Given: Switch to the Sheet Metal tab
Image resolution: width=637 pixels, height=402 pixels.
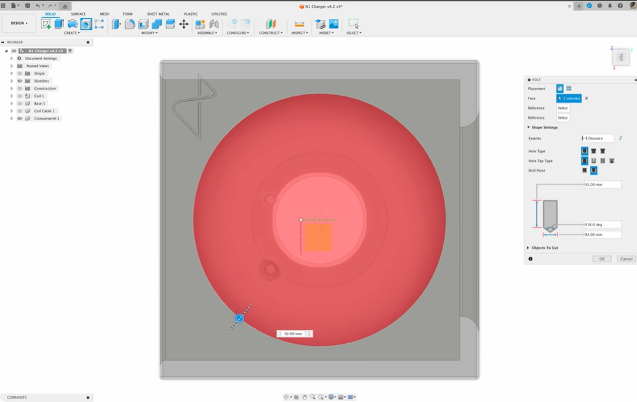Looking at the screenshot, I should point(158,14).
